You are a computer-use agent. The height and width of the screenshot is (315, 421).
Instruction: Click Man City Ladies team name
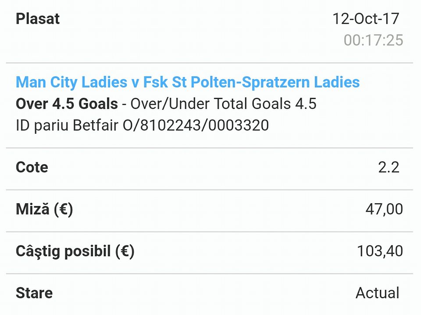click(x=71, y=82)
